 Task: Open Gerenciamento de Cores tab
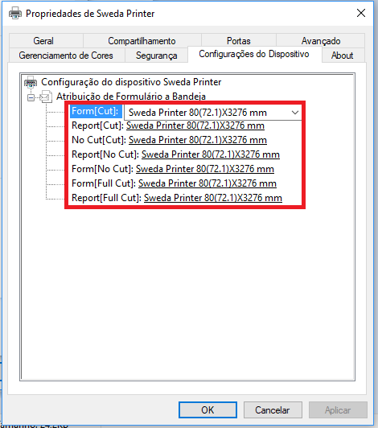tap(66, 56)
